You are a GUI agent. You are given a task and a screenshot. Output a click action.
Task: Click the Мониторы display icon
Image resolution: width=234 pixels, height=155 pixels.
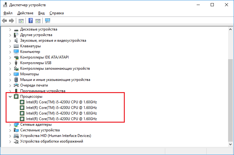(x=16, y=74)
